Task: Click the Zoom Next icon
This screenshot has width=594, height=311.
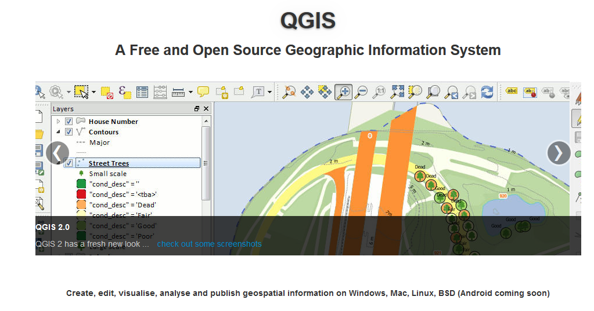Action: pyautogui.click(x=469, y=92)
